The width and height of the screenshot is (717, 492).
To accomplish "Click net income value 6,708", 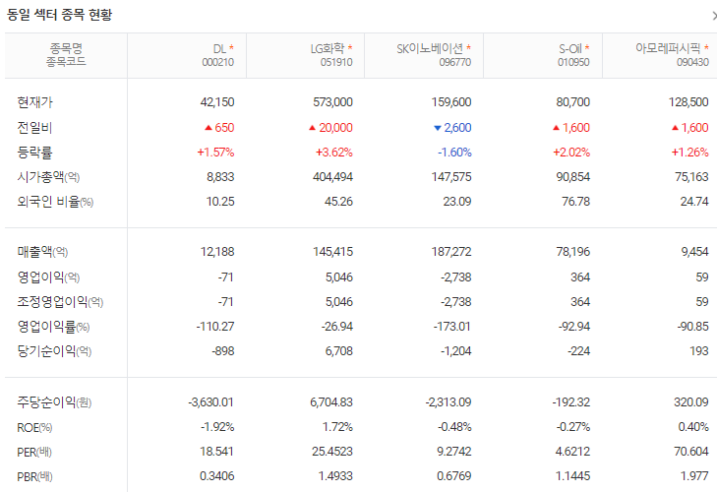I will [x=339, y=351].
